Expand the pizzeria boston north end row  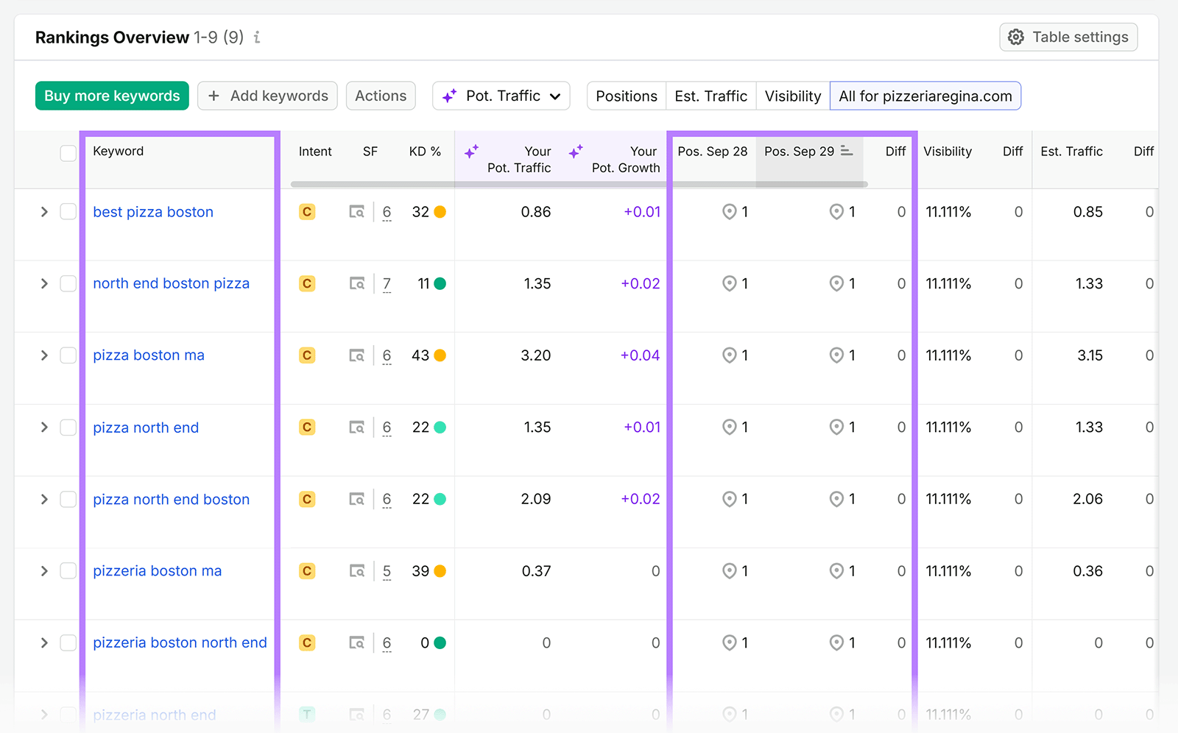pyautogui.click(x=44, y=642)
